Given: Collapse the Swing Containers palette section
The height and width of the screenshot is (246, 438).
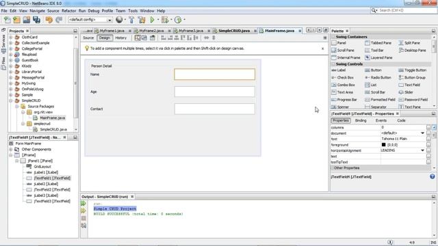Looking at the screenshot, I should pyautogui.click(x=333, y=37).
